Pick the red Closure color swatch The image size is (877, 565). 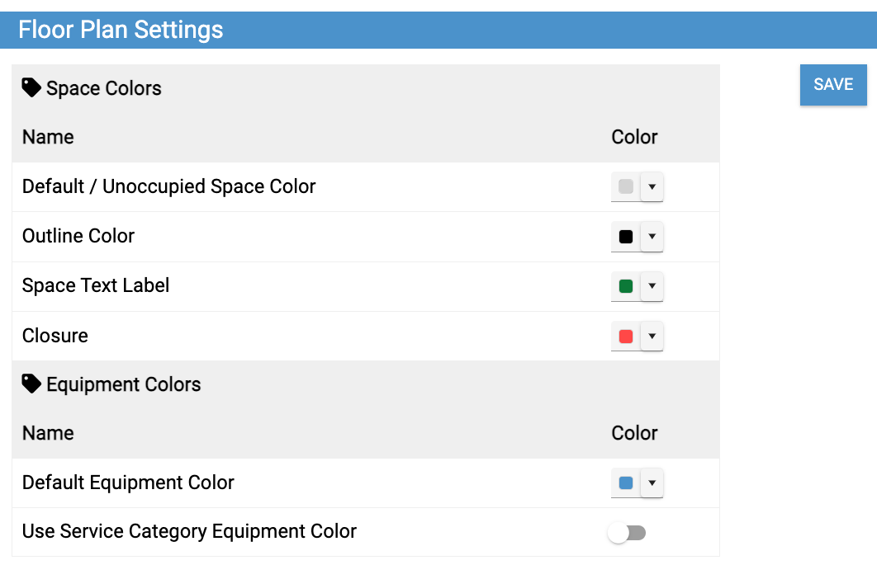click(x=626, y=336)
